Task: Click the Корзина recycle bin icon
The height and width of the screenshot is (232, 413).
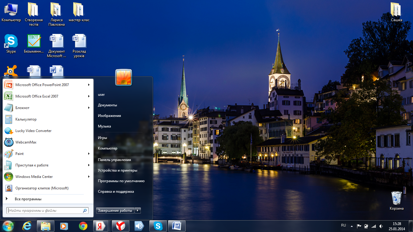Action: (x=396, y=201)
